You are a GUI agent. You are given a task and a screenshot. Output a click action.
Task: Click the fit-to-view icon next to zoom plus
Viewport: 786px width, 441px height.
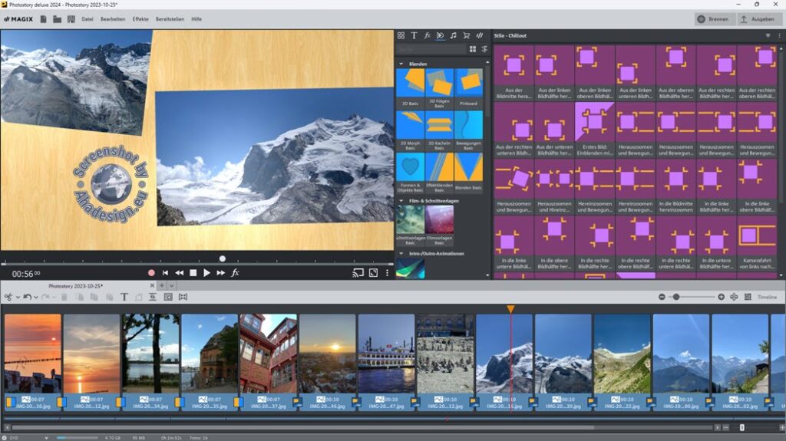[x=734, y=297]
